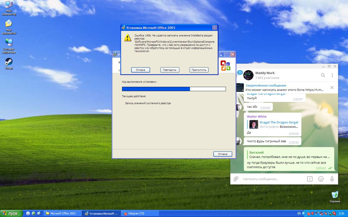Click the installation progress bar
Screen dimensions: 348x217
click(x=174, y=89)
